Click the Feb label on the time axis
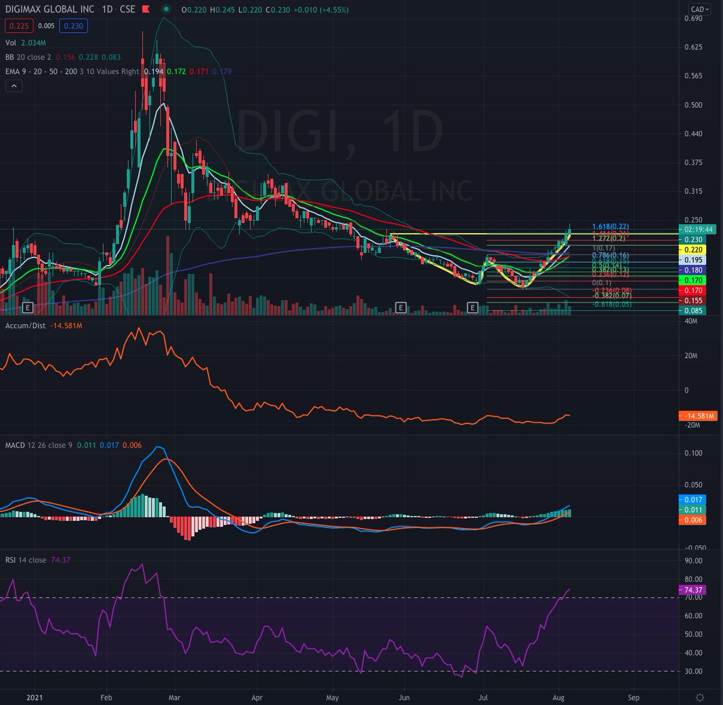 (106, 697)
